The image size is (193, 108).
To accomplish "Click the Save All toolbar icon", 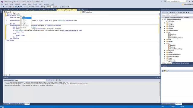I will (18, 7).
